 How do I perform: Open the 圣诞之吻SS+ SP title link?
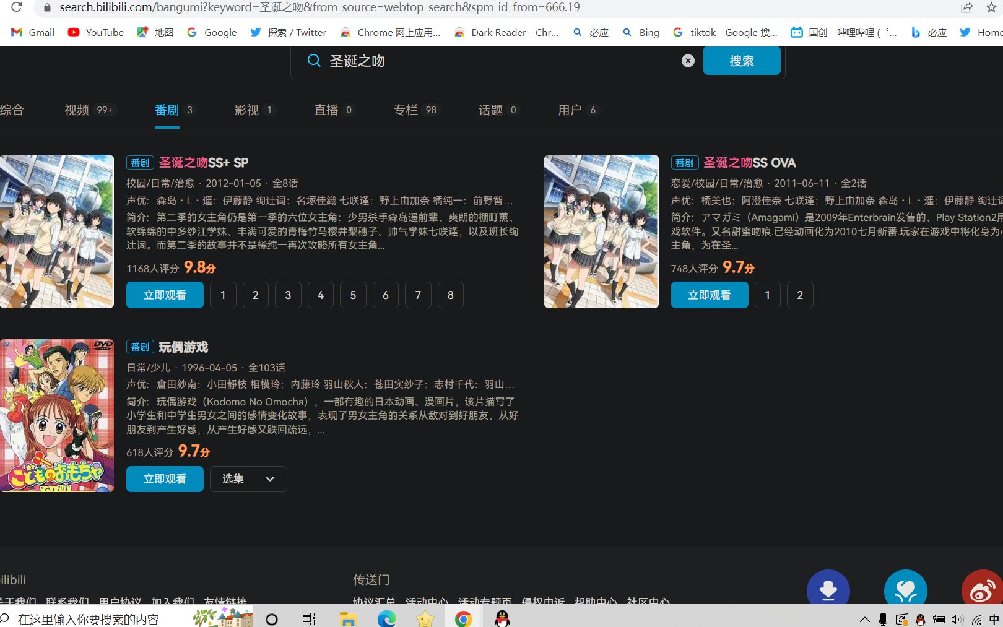click(x=204, y=163)
